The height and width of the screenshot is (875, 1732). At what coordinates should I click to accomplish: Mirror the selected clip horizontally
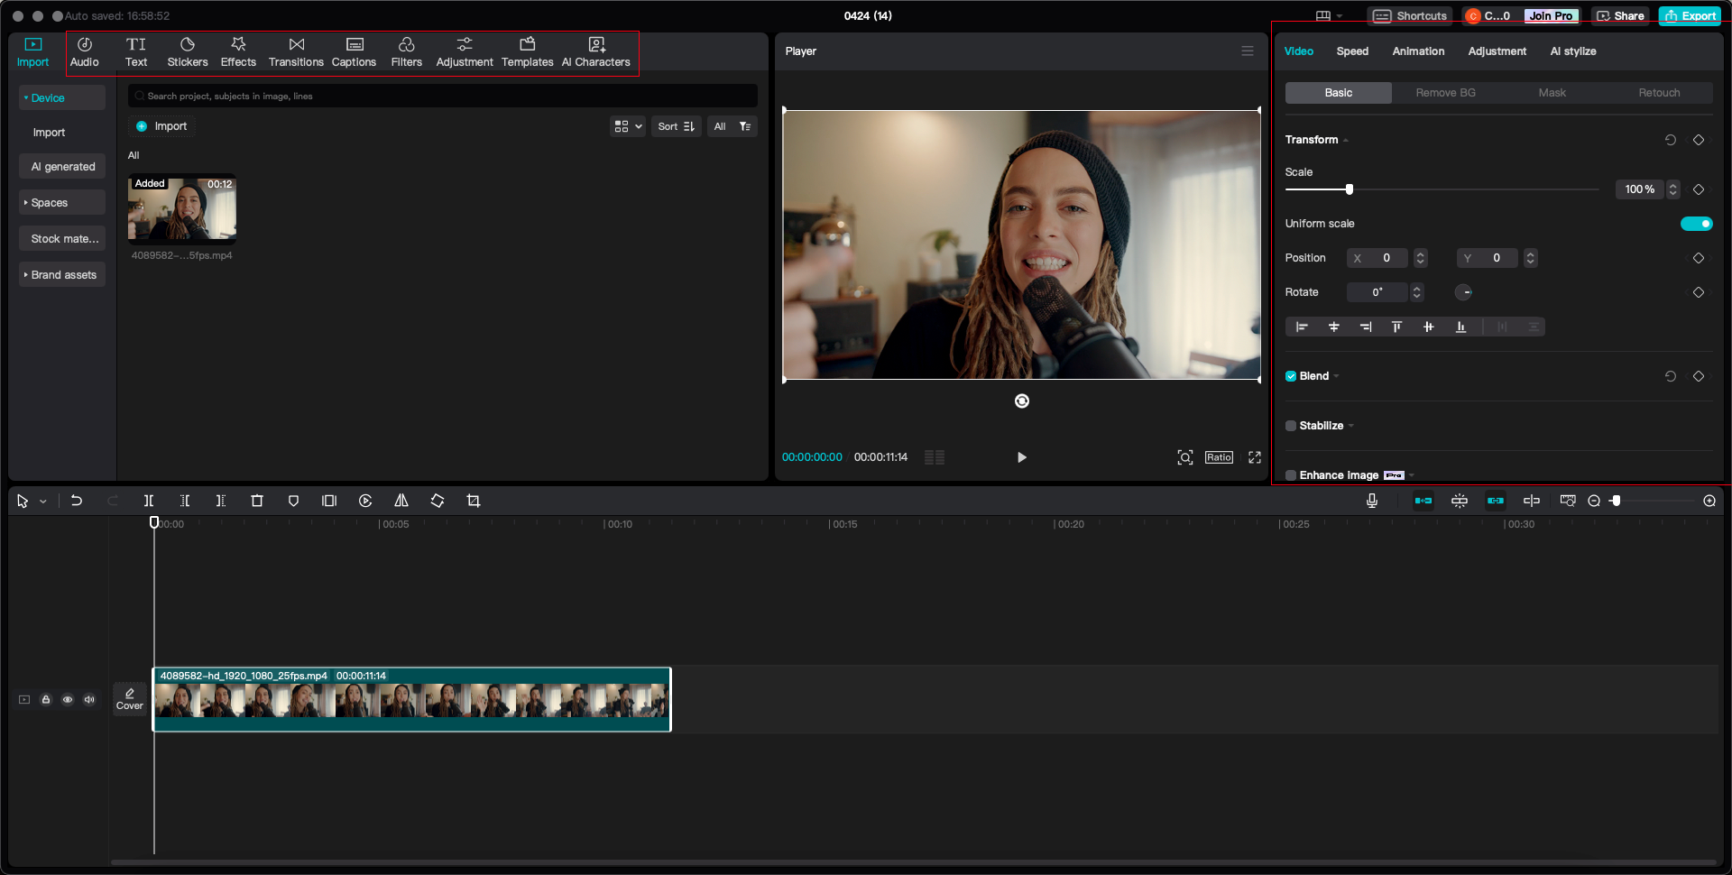pos(401,501)
